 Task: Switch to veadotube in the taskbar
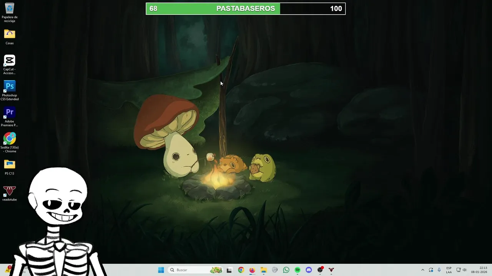click(x=331, y=270)
